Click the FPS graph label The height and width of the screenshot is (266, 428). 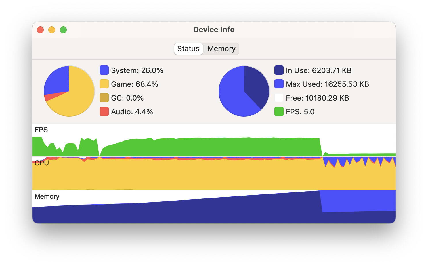coord(41,130)
